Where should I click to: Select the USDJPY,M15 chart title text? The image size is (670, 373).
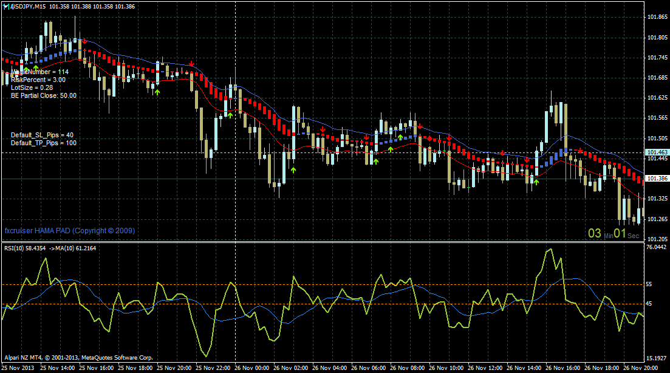[28, 7]
